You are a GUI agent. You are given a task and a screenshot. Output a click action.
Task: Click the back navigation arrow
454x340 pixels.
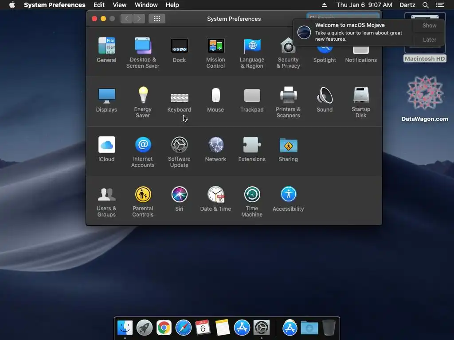point(126,19)
